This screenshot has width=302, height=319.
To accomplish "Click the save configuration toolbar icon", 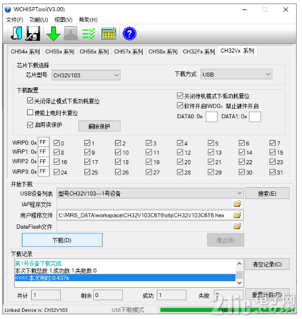I will point(33,33).
